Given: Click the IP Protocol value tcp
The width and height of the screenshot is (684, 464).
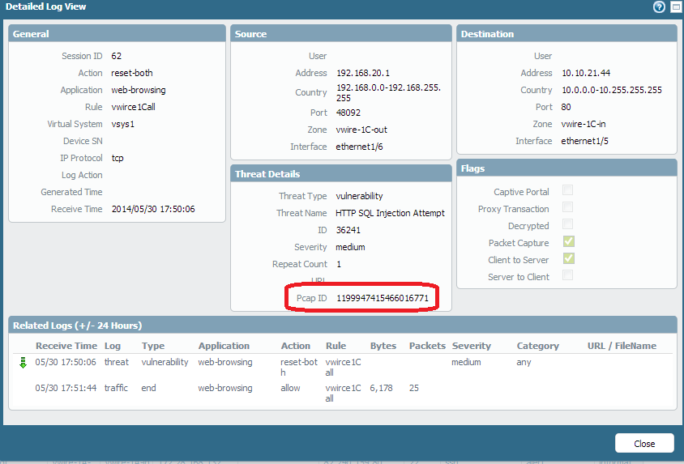Looking at the screenshot, I should pos(118,158).
